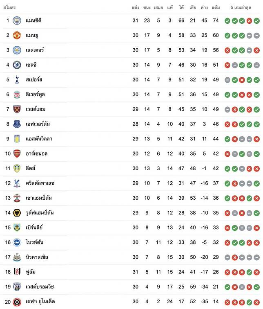Open the Arsenal club crest
This screenshot has width=263, height=309.
17,153
